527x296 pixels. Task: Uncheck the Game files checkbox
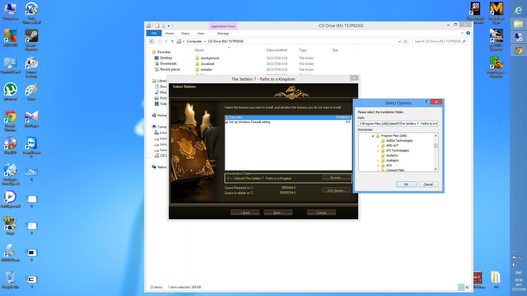tap(227, 118)
